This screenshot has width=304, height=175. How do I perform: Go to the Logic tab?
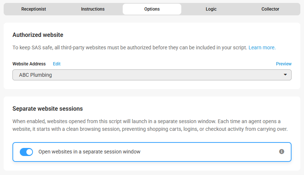pos(211,9)
